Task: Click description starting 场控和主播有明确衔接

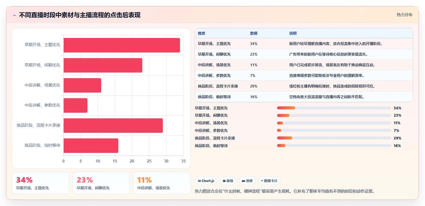Action: (x=332, y=86)
